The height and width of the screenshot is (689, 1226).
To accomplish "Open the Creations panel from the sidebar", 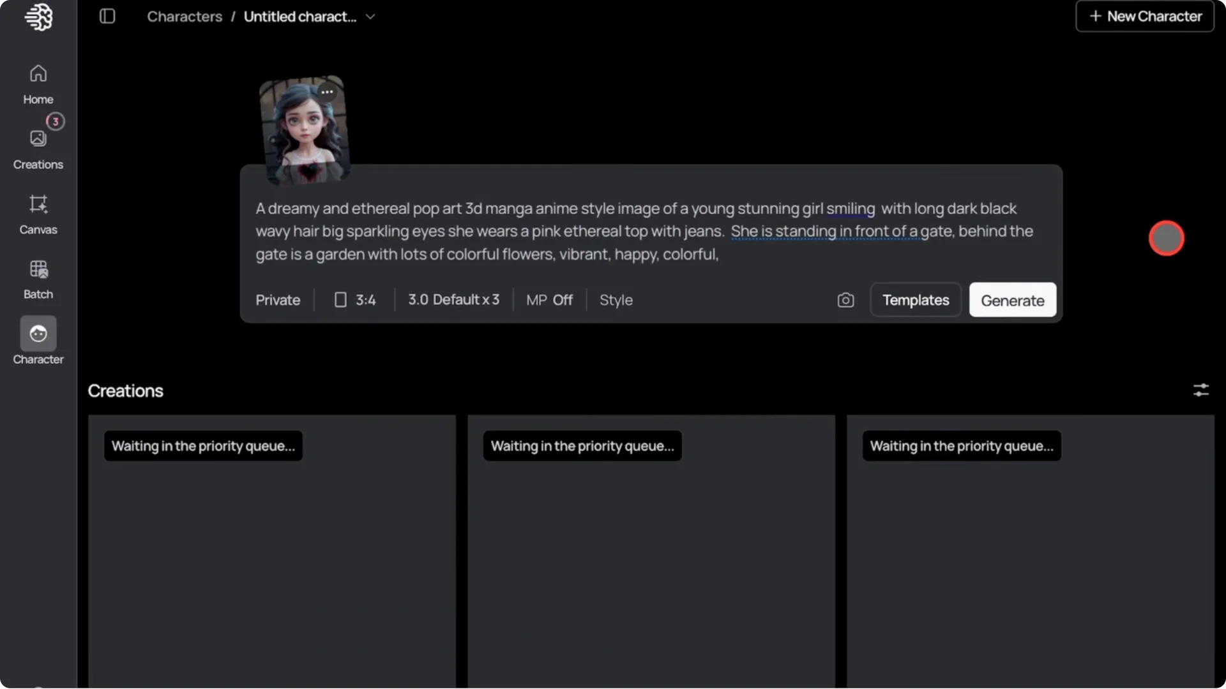I will coord(38,148).
